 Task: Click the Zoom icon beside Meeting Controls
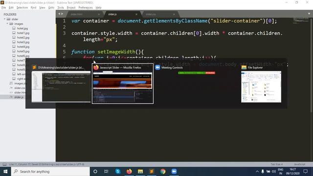click(x=157, y=67)
